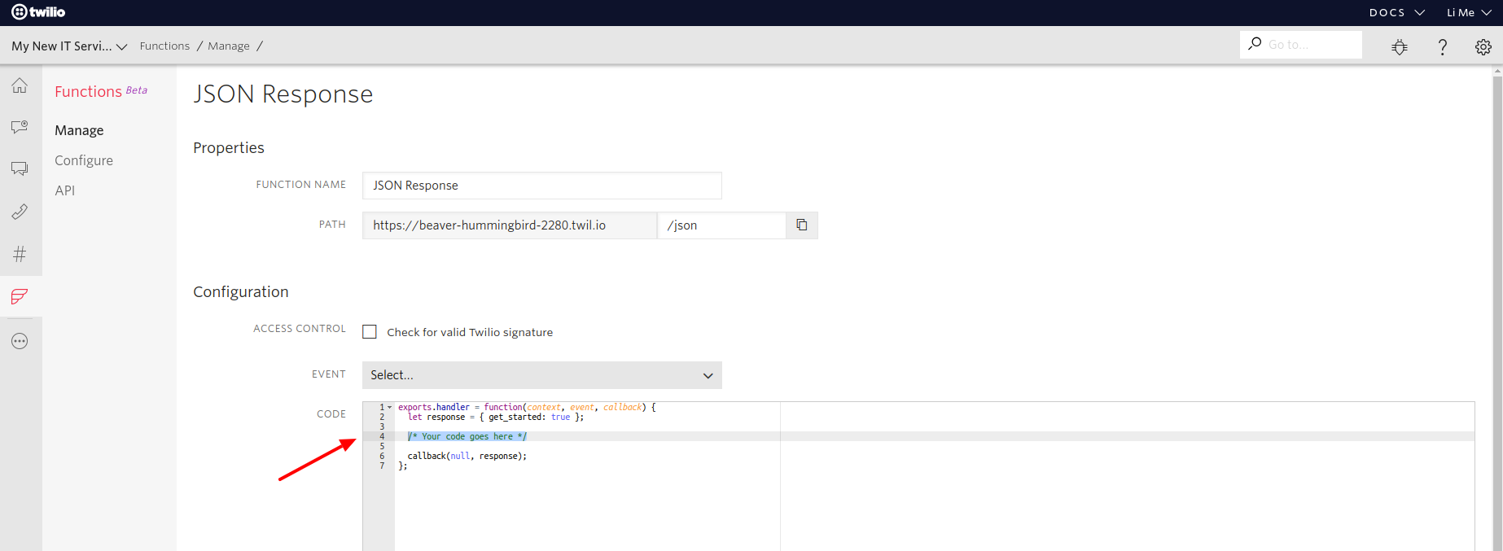
Task: Click the let response code line
Action: tap(496, 418)
